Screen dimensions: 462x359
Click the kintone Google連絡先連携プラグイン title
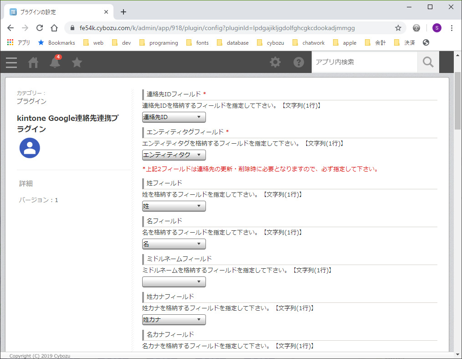(x=68, y=123)
